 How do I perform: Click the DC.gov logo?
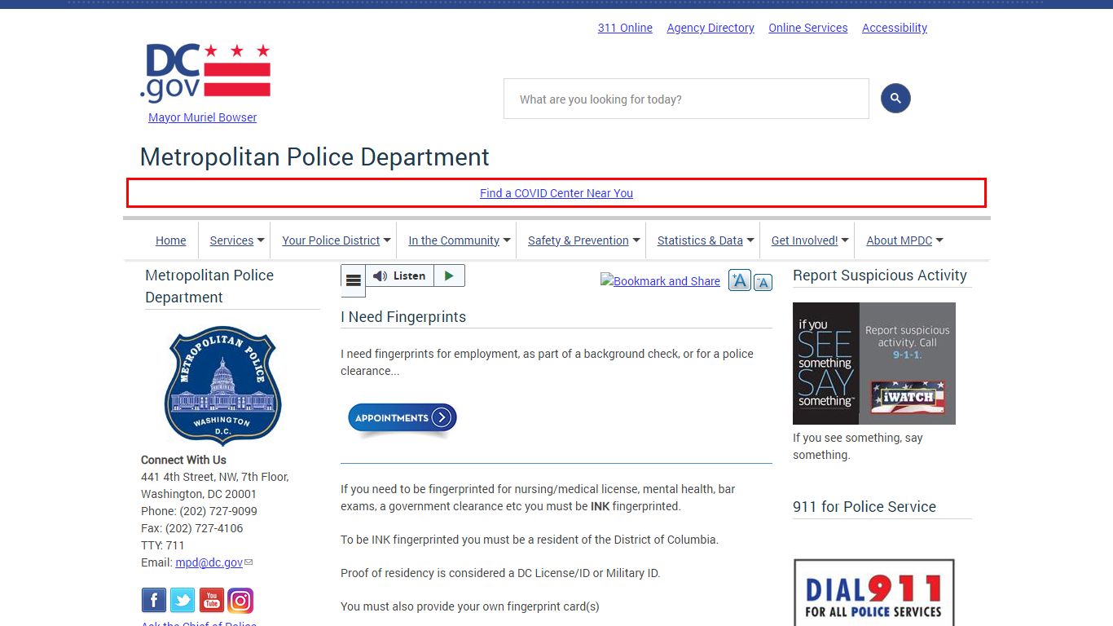(205, 73)
